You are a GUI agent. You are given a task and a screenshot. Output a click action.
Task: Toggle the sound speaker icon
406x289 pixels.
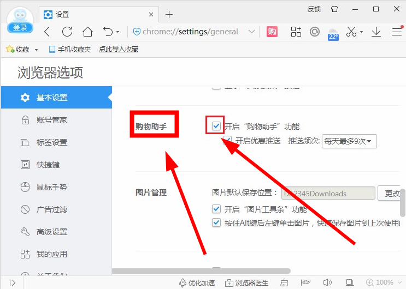pos(327,282)
